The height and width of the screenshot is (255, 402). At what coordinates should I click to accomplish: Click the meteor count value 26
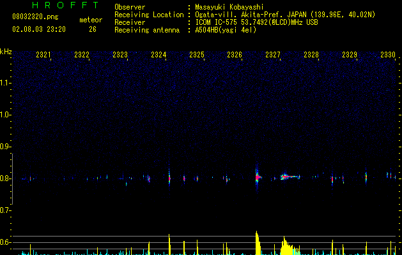click(93, 29)
